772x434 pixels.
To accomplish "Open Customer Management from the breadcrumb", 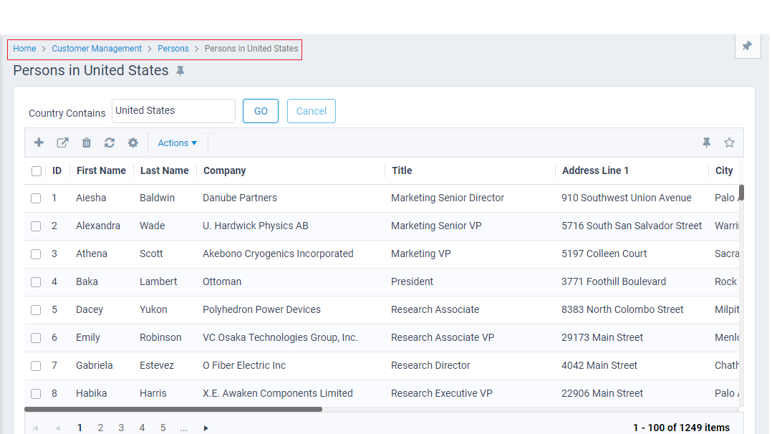I will pyautogui.click(x=97, y=49).
